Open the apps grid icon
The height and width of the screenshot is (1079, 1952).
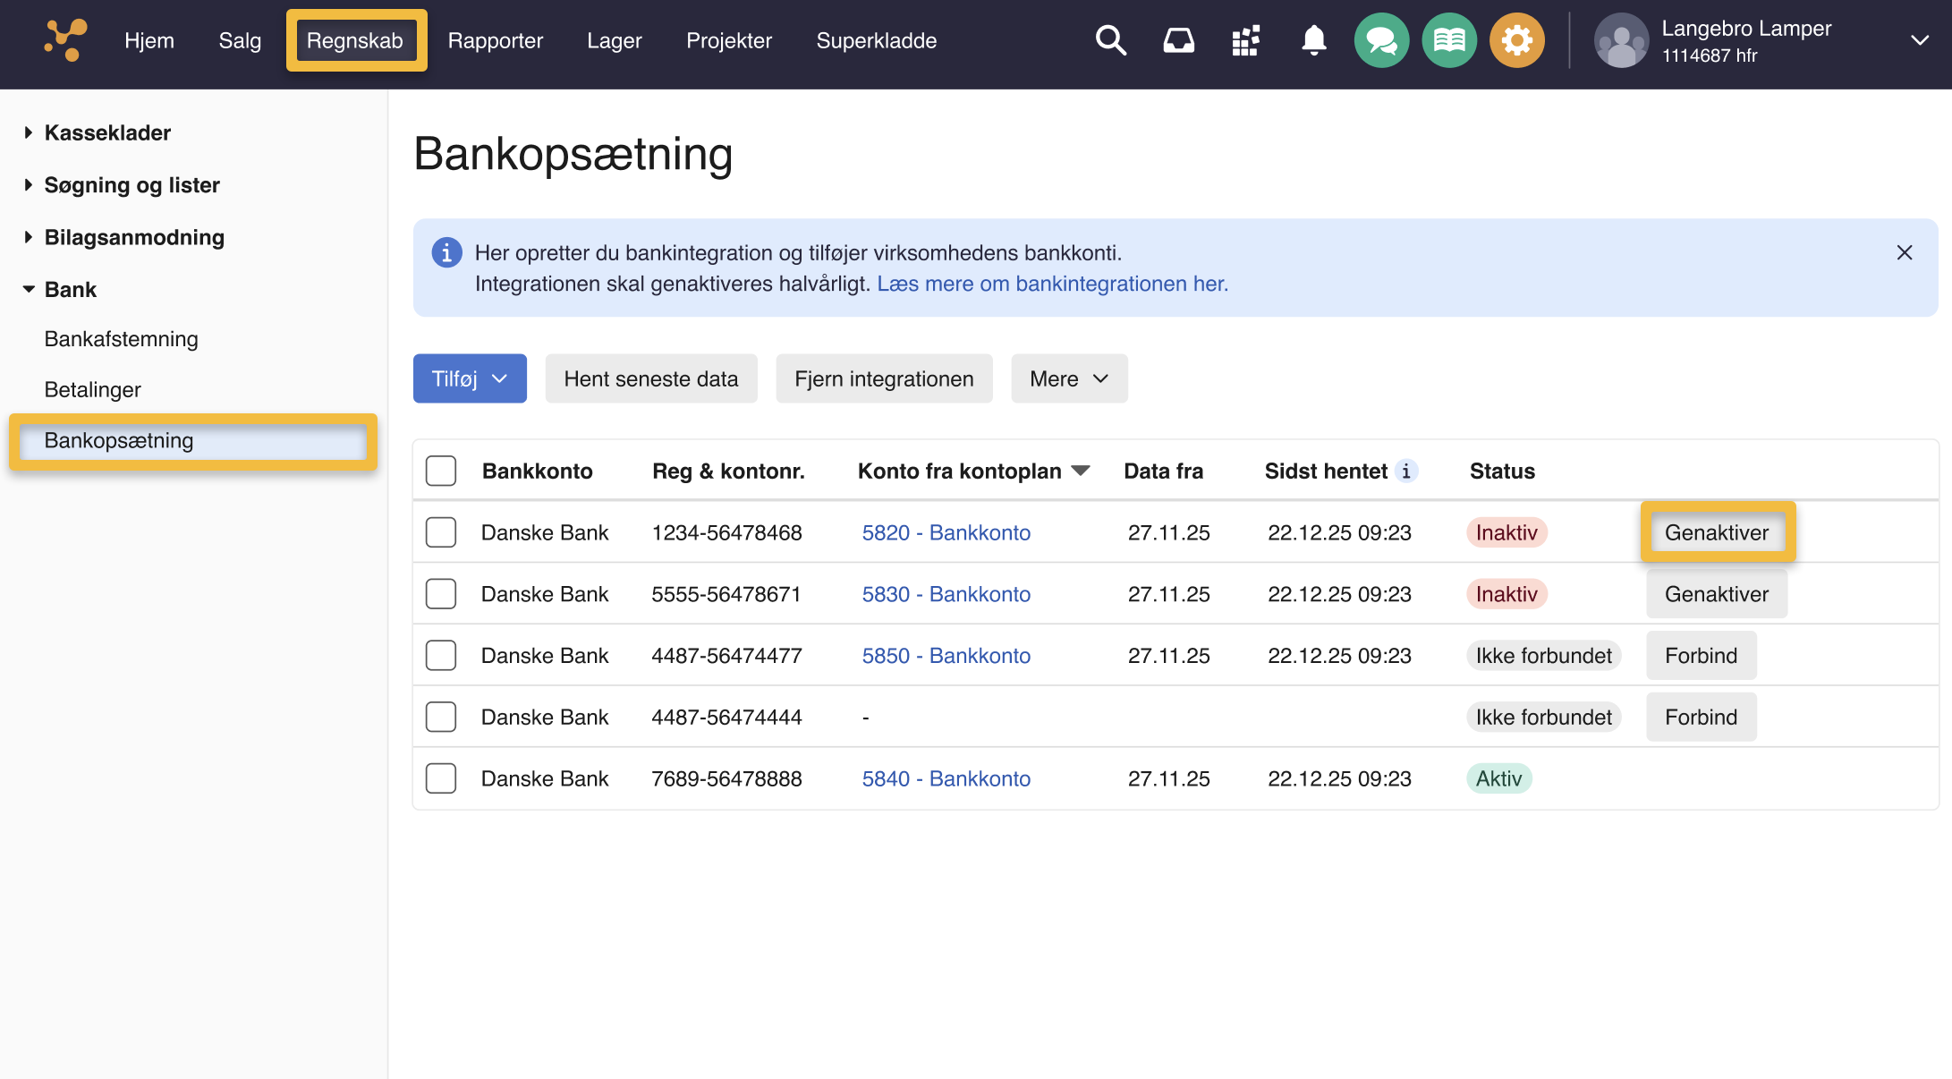(x=1245, y=40)
